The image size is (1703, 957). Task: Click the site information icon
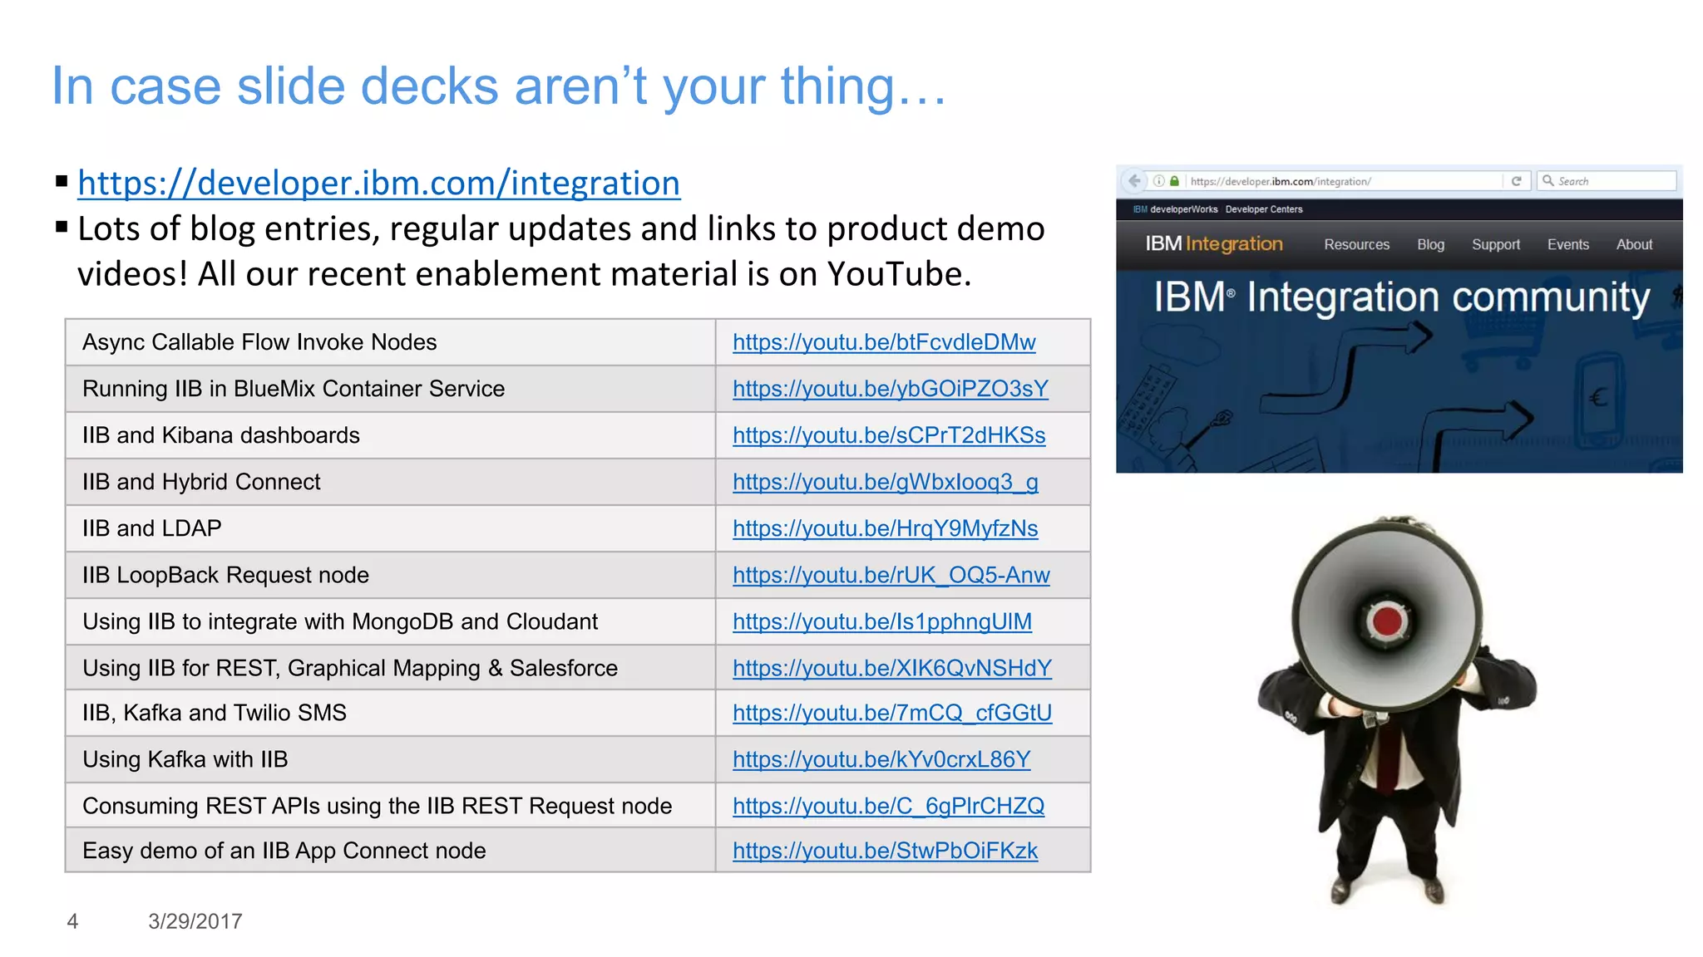[1158, 181]
